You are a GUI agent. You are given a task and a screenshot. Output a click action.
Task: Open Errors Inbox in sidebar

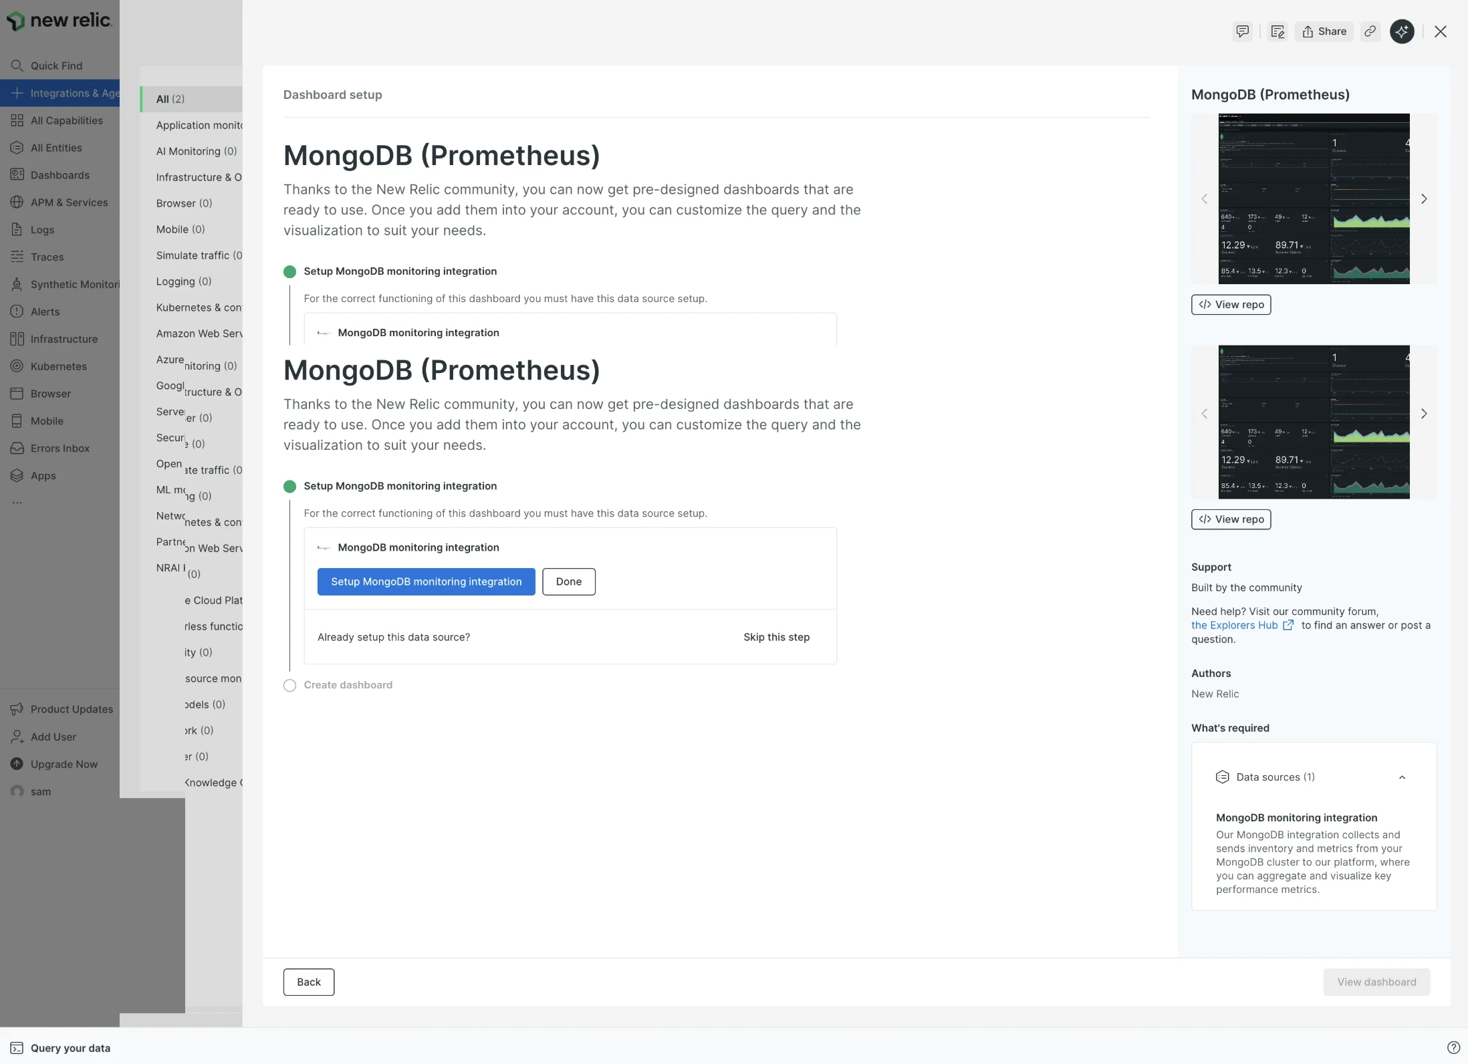50,449
